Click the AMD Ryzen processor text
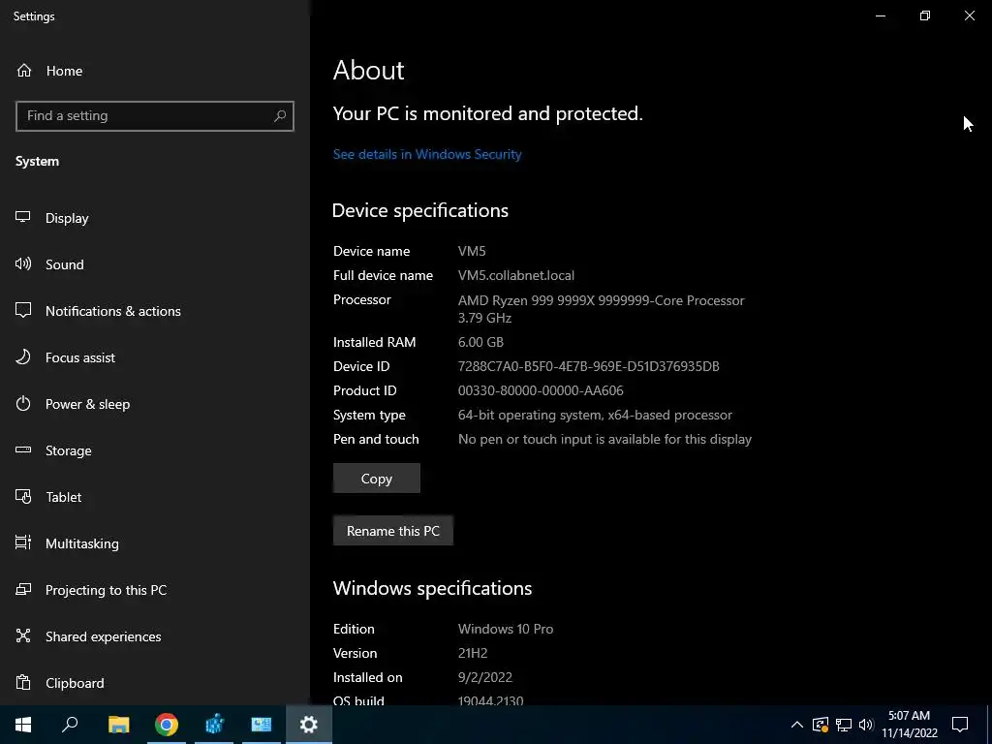 601,309
